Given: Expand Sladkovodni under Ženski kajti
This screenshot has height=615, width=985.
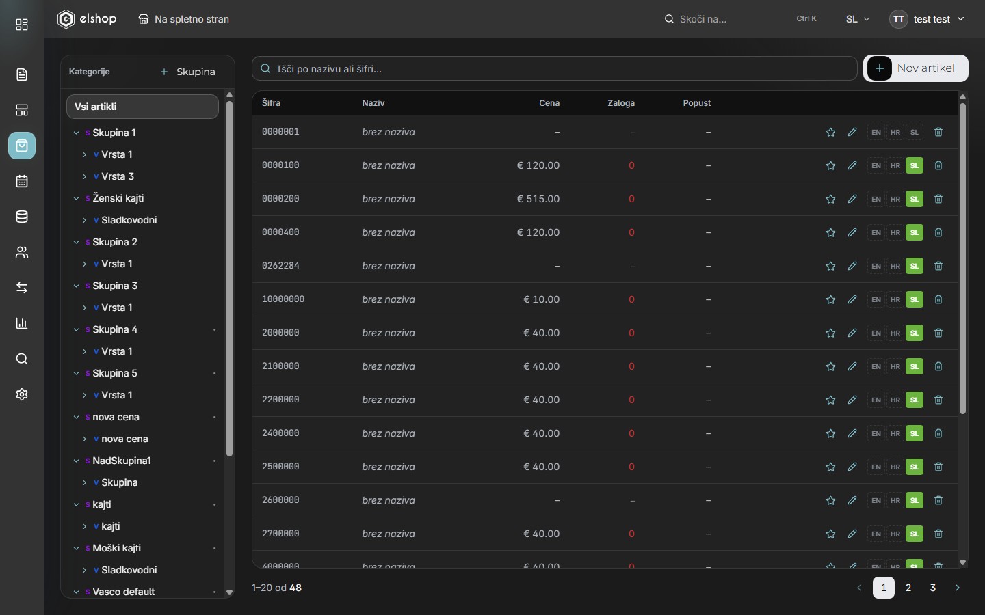Looking at the screenshot, I should (84, 220).
